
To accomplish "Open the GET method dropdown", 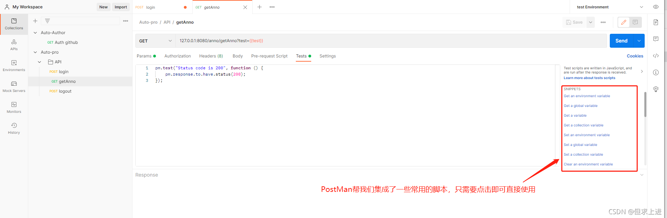I will coord(156,41).
